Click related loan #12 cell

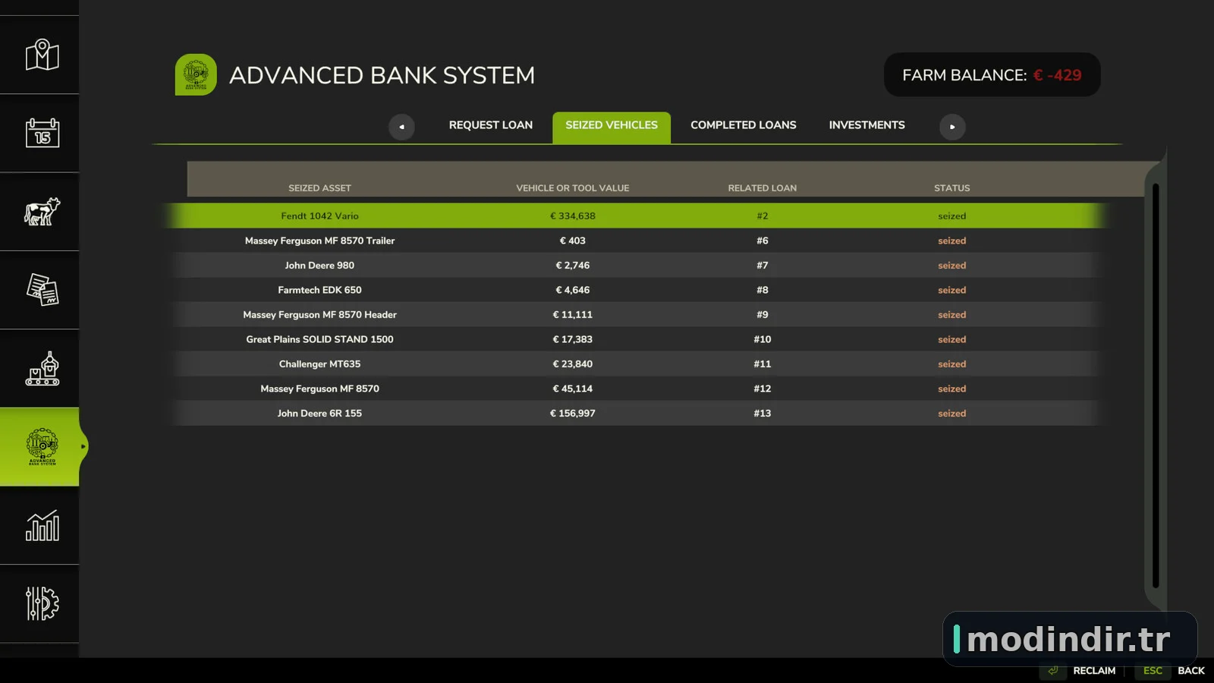click(763, 389)
